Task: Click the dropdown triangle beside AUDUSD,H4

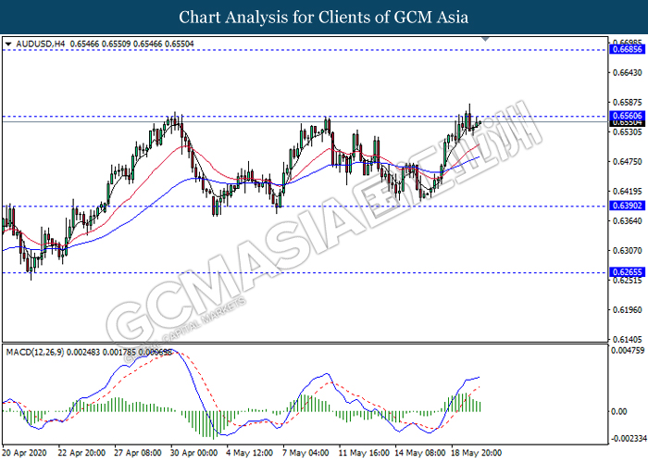Action: (x=8, y=44)
